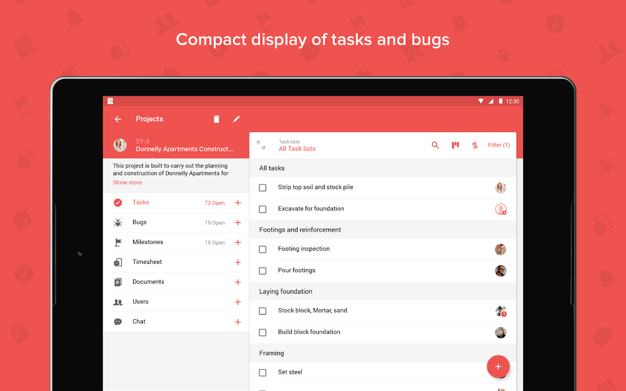Select the Bugs icon in the sidebar

tap(118, 222)
